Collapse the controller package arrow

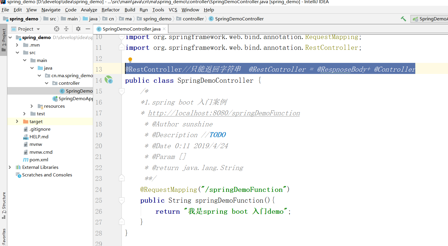46,83
